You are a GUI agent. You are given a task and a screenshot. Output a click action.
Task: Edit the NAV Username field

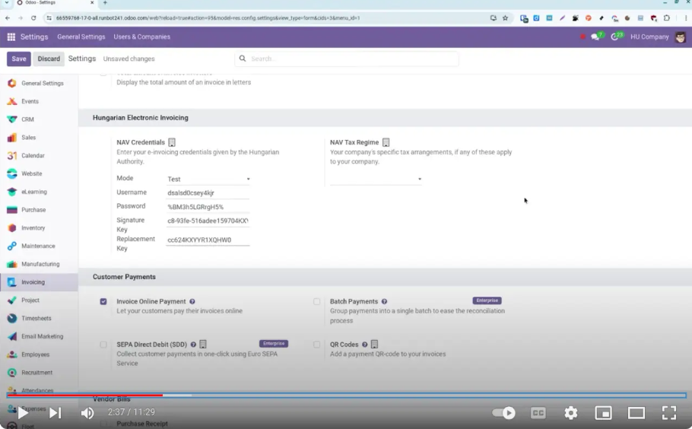[x=208, y=193]
